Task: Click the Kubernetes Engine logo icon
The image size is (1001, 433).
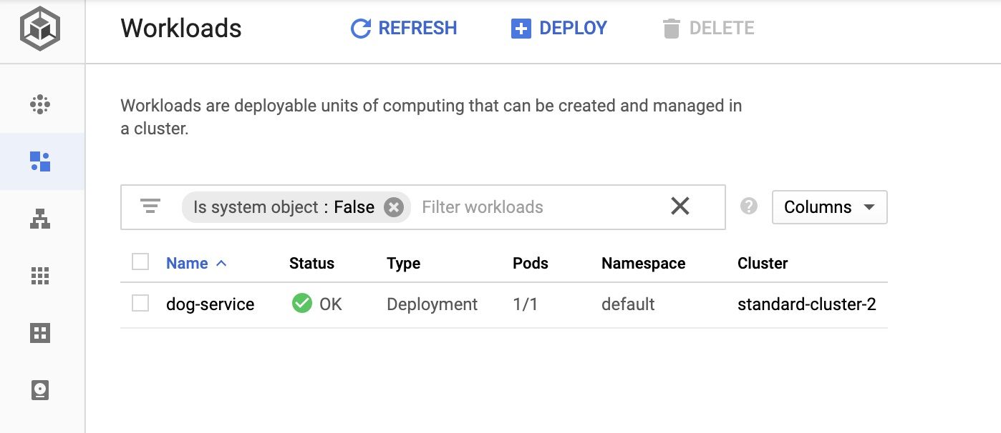Action: (x=41, y=29)
